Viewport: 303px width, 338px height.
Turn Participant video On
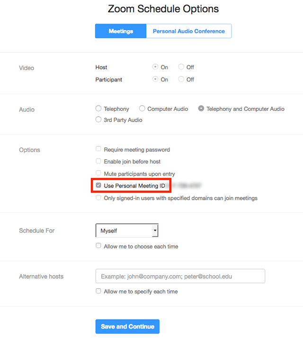155,79
